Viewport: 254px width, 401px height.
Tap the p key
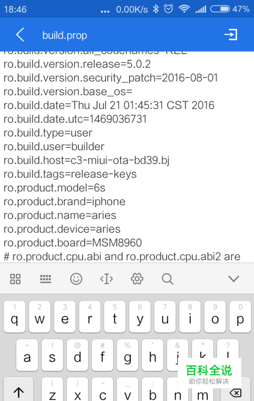240,317
